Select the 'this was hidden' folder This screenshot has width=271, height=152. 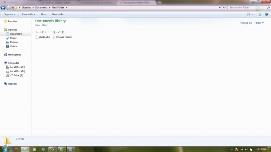(63, 37)
